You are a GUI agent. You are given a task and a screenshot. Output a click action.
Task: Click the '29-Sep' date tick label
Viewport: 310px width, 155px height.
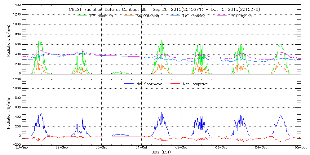[x=62, y=148]
